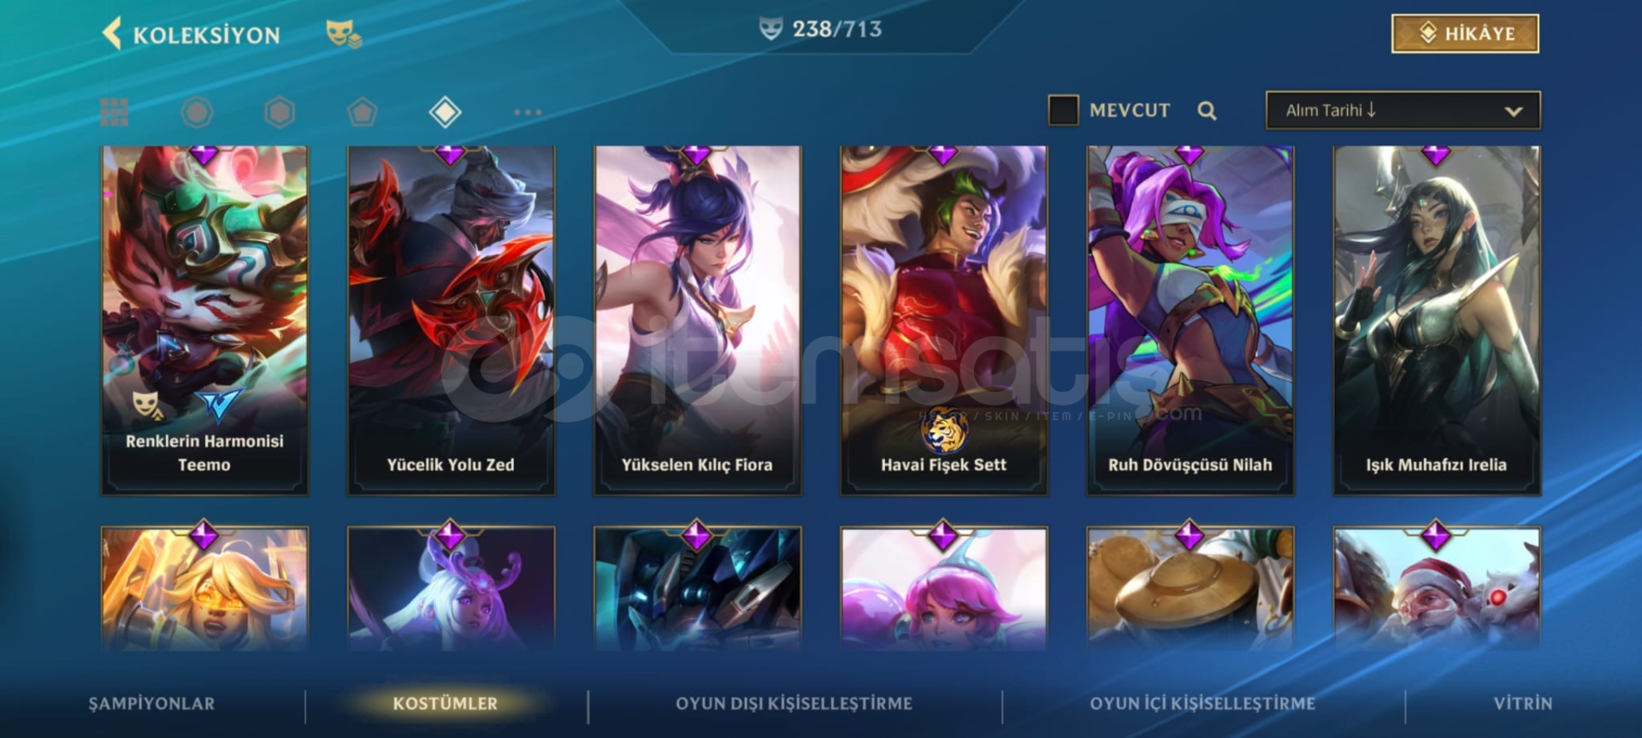Open the Alım Tarihi sort dropdown

pos(1403,110)
